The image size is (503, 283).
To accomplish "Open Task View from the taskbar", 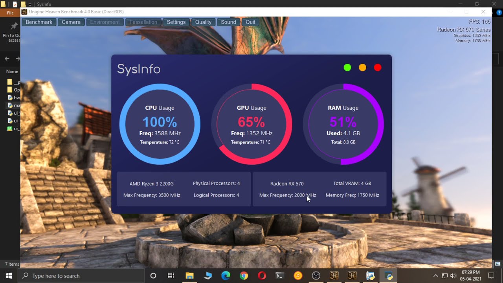I will 171,276.
